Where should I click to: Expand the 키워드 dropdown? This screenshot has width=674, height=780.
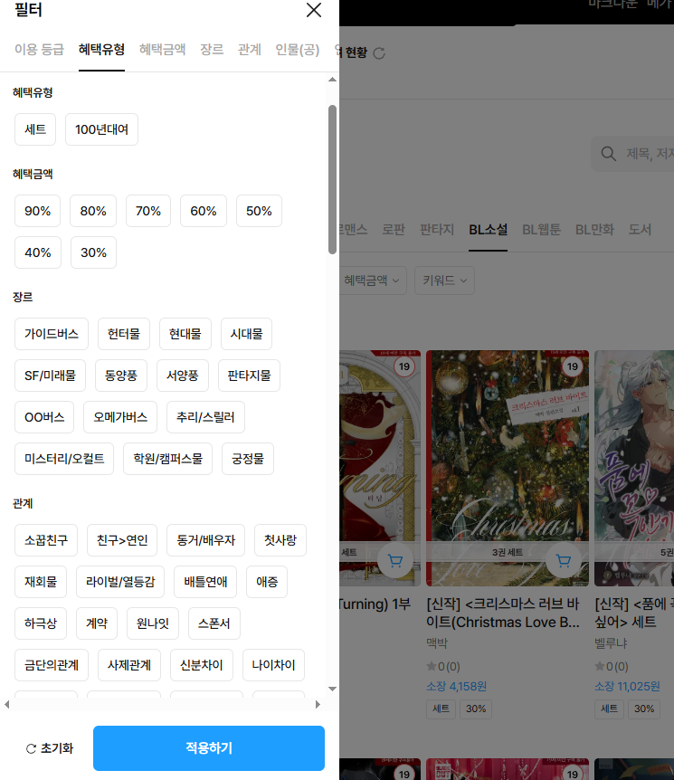[444, 281]
